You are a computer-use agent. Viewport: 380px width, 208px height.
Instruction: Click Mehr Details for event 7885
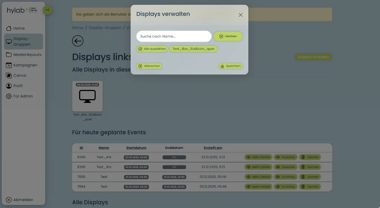pos(258,177)
